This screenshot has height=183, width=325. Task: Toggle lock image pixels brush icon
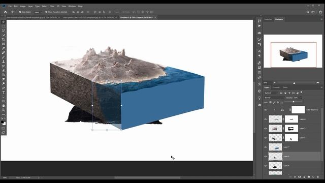point(274,102)
